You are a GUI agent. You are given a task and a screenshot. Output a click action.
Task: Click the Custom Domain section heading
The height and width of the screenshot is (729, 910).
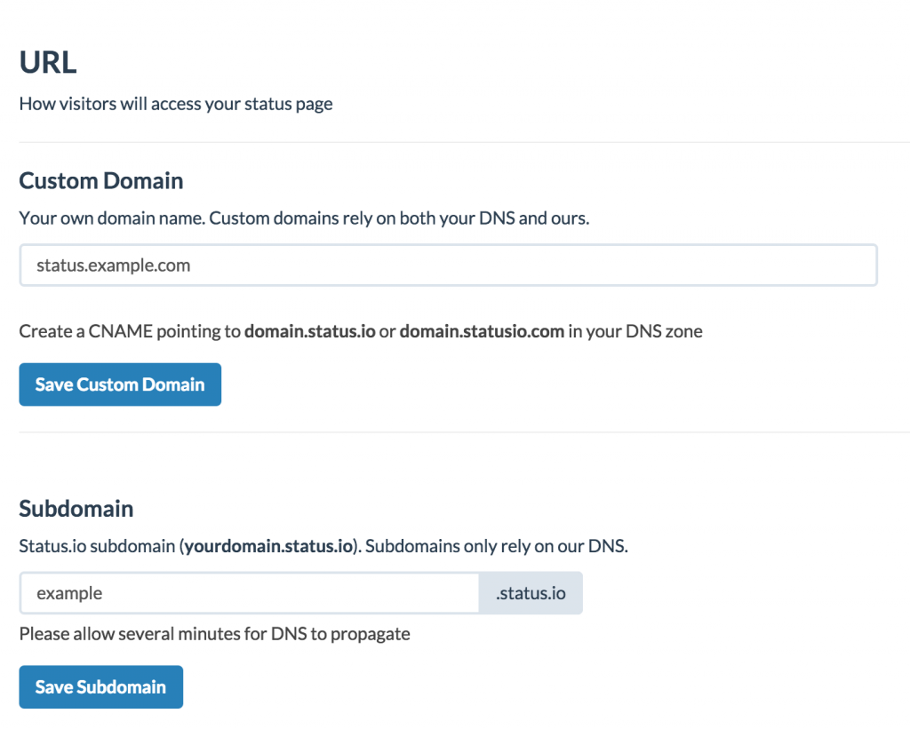(100, 180)
